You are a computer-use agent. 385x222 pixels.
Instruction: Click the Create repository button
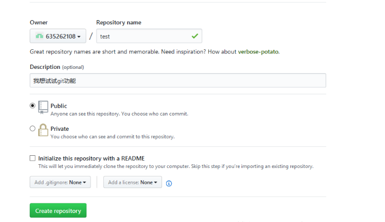[58, 210]
